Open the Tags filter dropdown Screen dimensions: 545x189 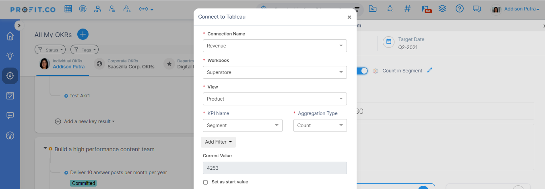coord(85,50)
